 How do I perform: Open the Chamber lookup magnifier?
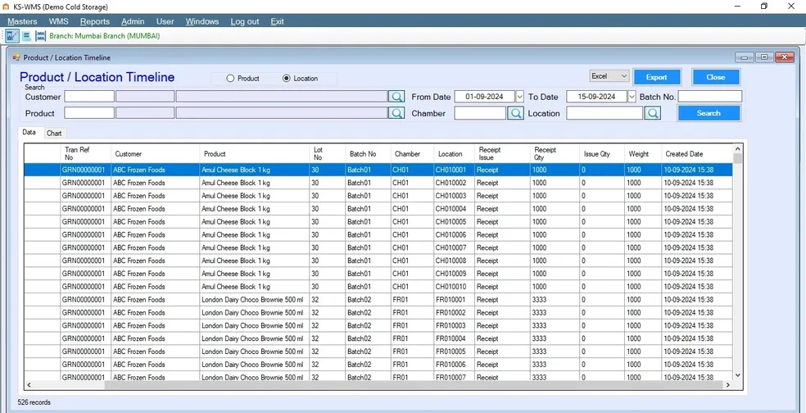(515, 114)
